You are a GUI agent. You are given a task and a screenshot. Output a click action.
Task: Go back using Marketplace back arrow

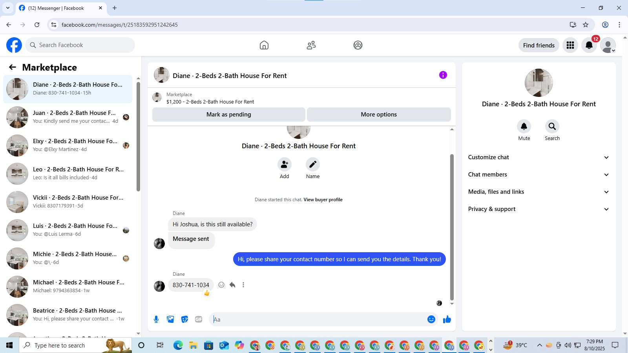click(x=13, y=67)
